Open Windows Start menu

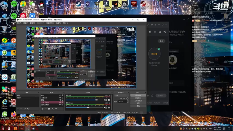click(3, 128)
